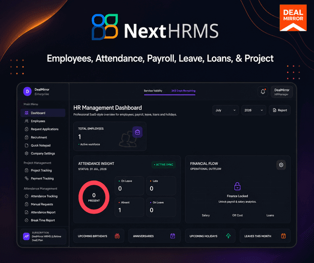The height and width of the screenshot is (263, 314).
Task: Click the red Present attendance ring
Action: click(x=94, y=197)
